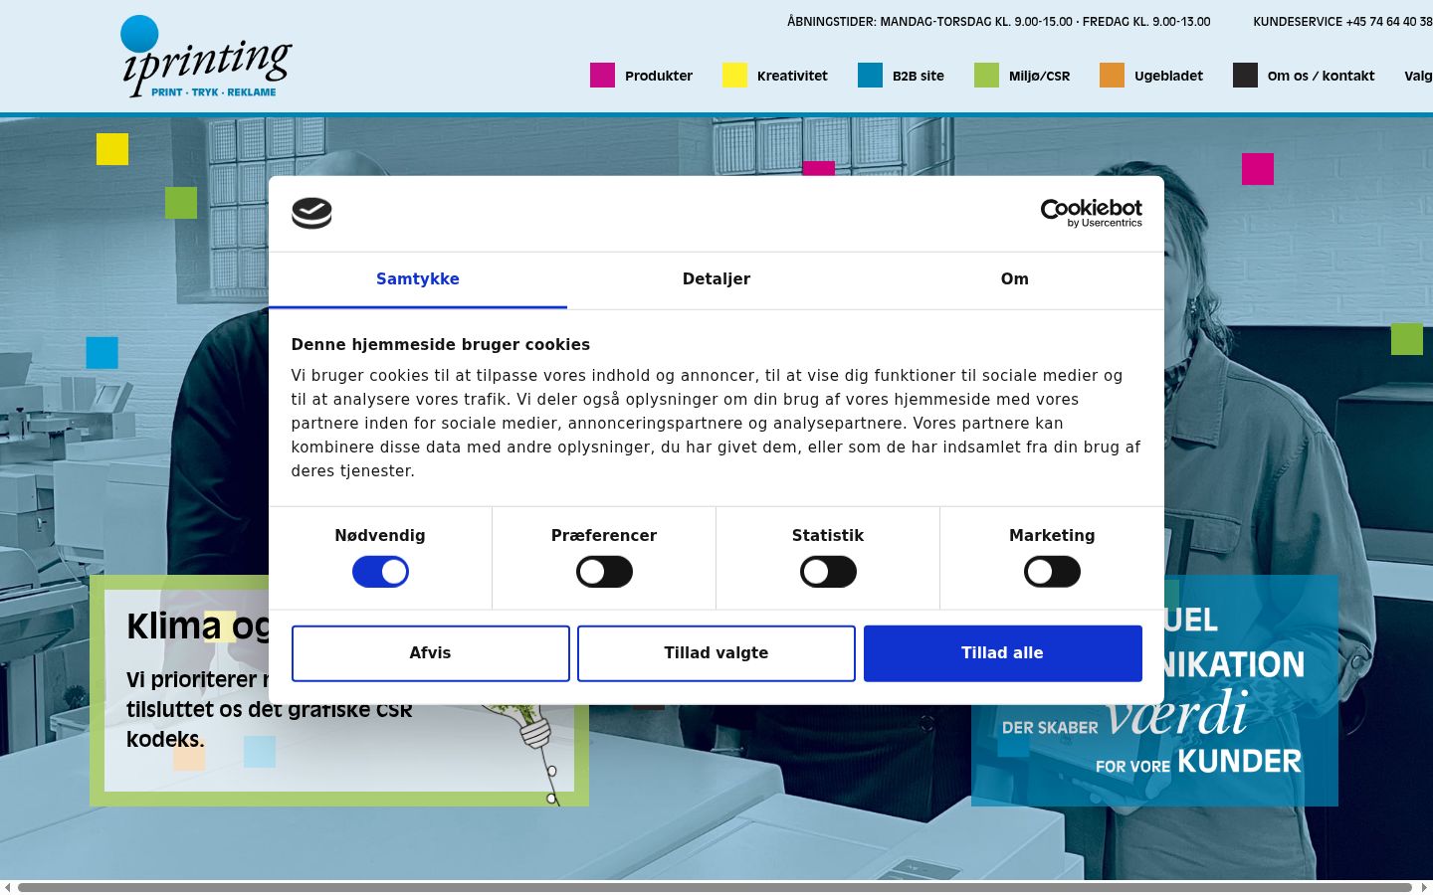
Task: Click the green square beside Miljø/CSR
Action: tap(986, 76)
